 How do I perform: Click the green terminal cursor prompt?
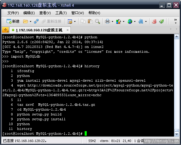(86, 134)
